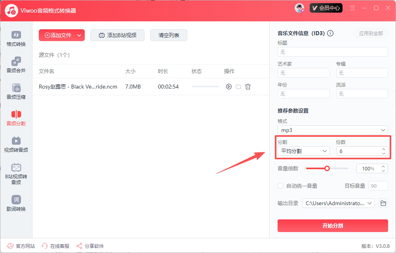
Task: Enable the 自动统一音量 checkbox
Action: 280,186
